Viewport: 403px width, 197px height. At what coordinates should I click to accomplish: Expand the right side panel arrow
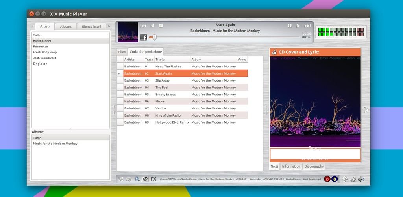click(366, 110)
